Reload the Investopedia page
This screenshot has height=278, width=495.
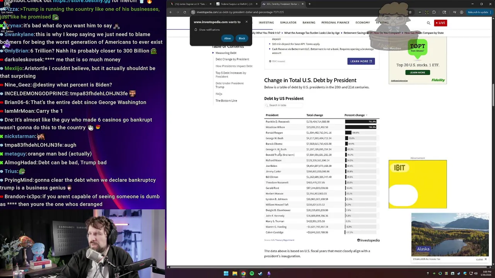tap(184, 12)
